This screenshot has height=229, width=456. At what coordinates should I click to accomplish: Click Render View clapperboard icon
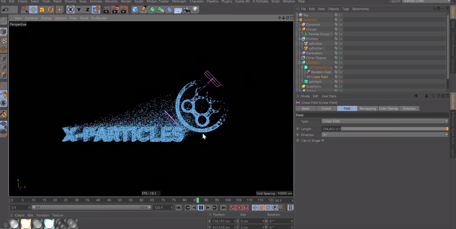click(x=107, y=10)
